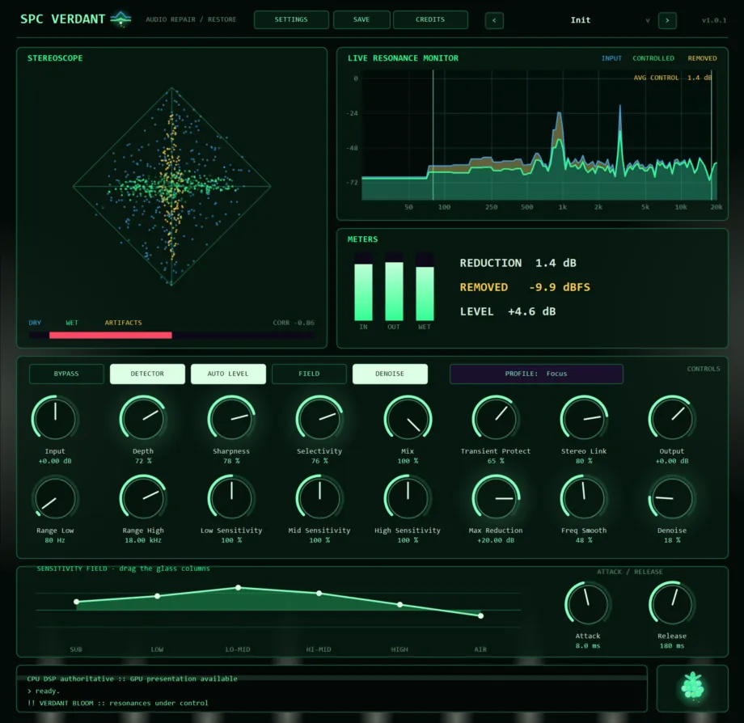Click the Mix knob

408,418
